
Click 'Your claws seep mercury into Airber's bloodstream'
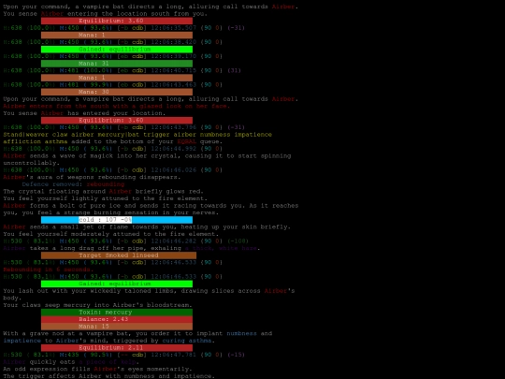(x=97, y=305)
